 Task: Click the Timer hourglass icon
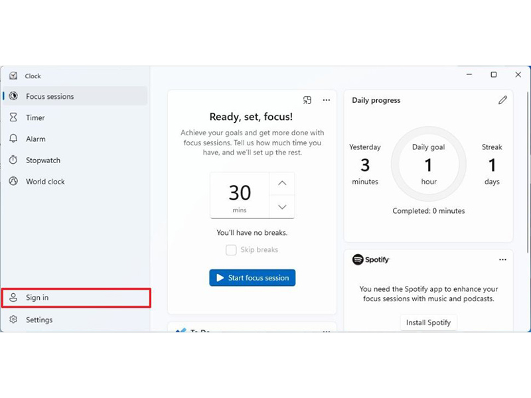(x=13, y=117)
